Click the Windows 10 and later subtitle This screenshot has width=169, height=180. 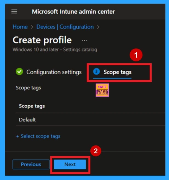point(55,50)
